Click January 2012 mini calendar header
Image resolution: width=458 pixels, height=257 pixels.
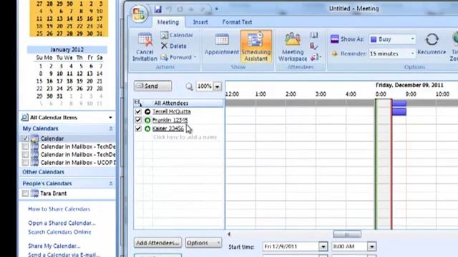67,49
